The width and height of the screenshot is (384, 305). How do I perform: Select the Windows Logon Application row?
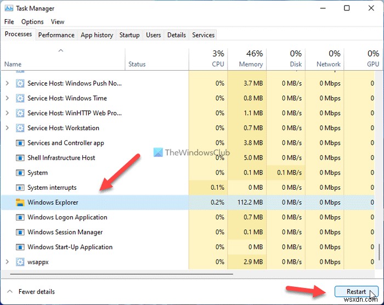188,217
